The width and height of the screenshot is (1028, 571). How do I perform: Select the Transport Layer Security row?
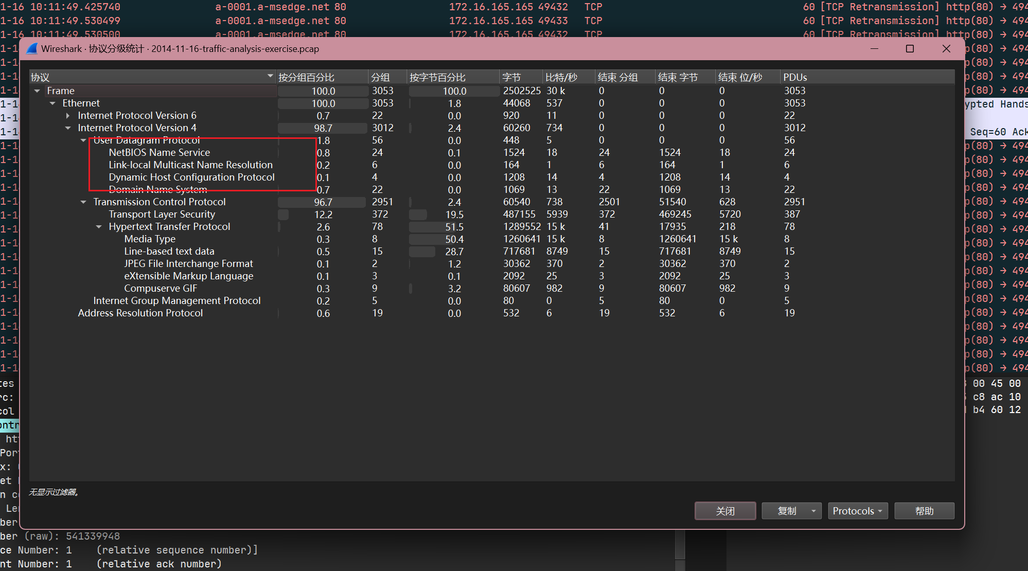click(x=162, y=215)
